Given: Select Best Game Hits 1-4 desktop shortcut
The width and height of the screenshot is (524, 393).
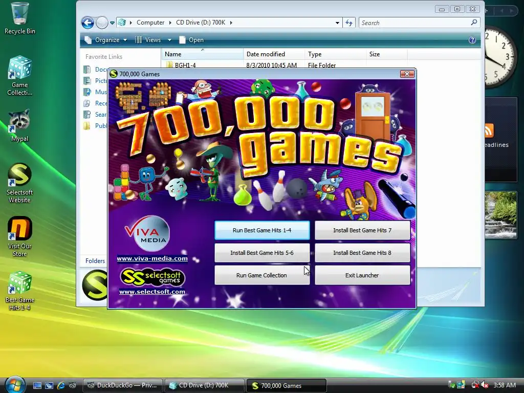Looking at the screenshot, I should tap(19, 291).
